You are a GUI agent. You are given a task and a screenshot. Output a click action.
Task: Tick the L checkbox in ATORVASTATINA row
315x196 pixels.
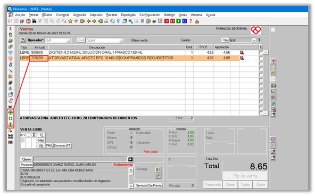pyautogui.click(x=261, y=58)
